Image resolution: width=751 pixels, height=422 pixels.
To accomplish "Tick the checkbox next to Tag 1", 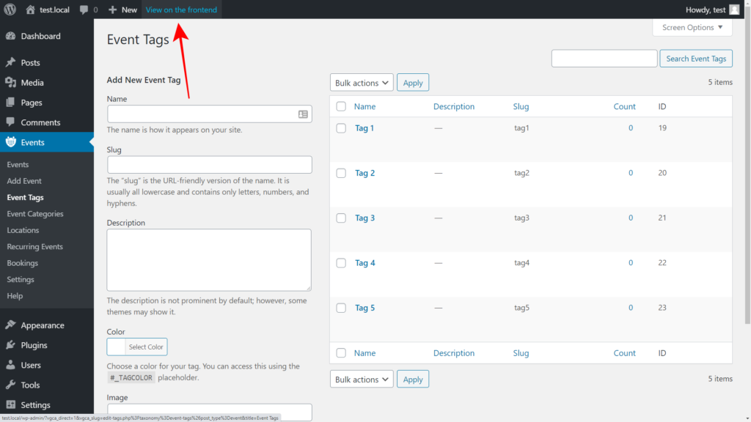I will (x=341, y=127).
